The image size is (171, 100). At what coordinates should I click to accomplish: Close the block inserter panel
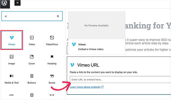click(17, 3)
